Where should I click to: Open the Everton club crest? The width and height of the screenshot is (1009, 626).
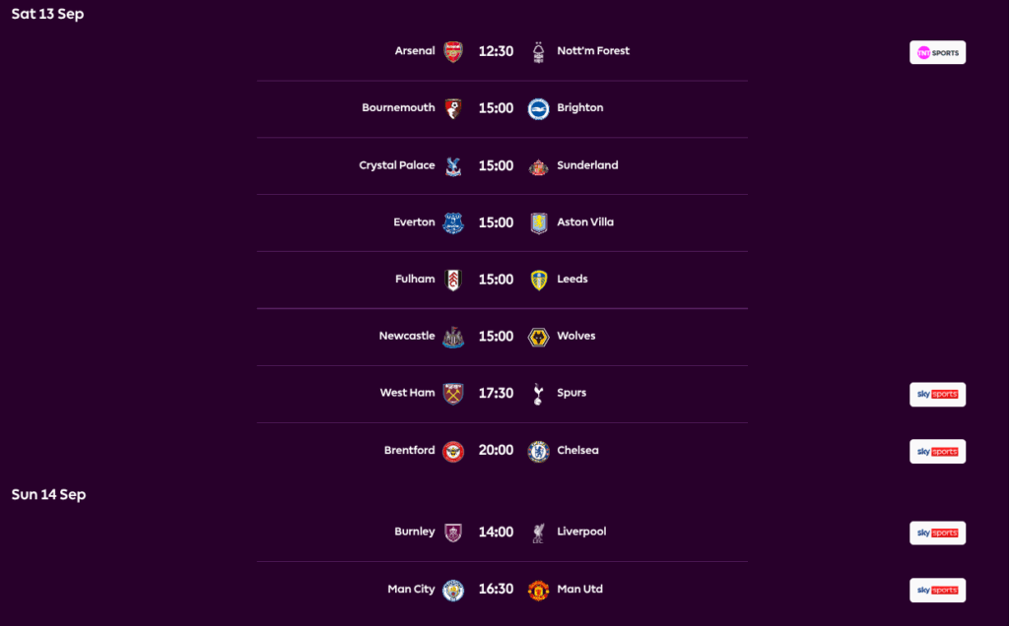pos(452,222)
